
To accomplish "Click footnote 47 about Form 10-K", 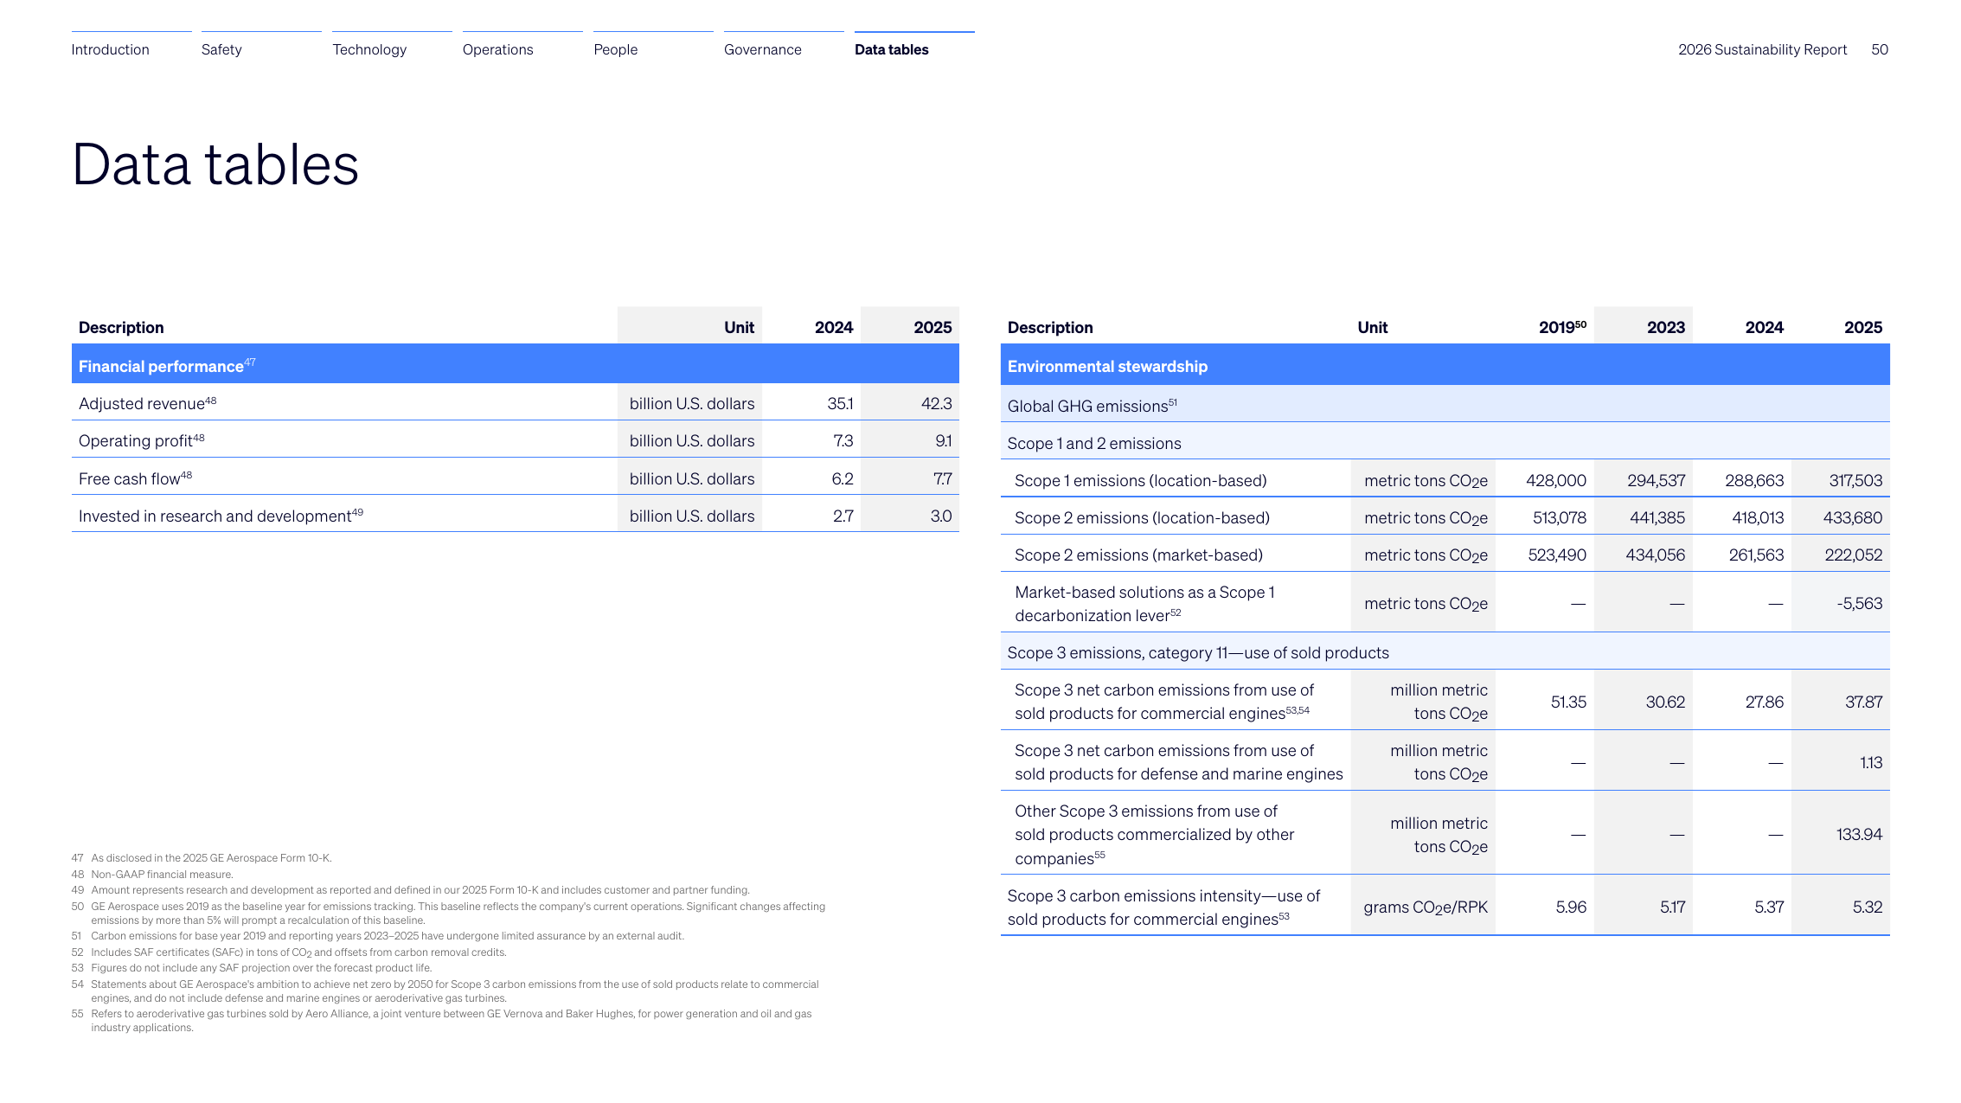I will click(x=202, y=858).
